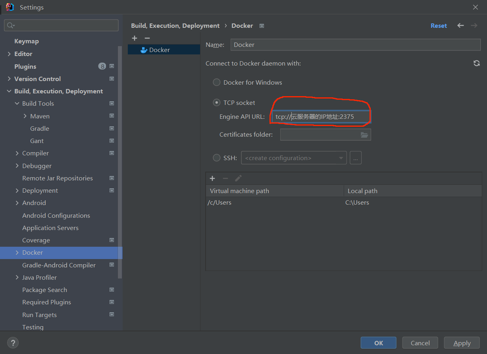Expand the Java Profiler node
The image size is (487, 354).
coord(17,277)
